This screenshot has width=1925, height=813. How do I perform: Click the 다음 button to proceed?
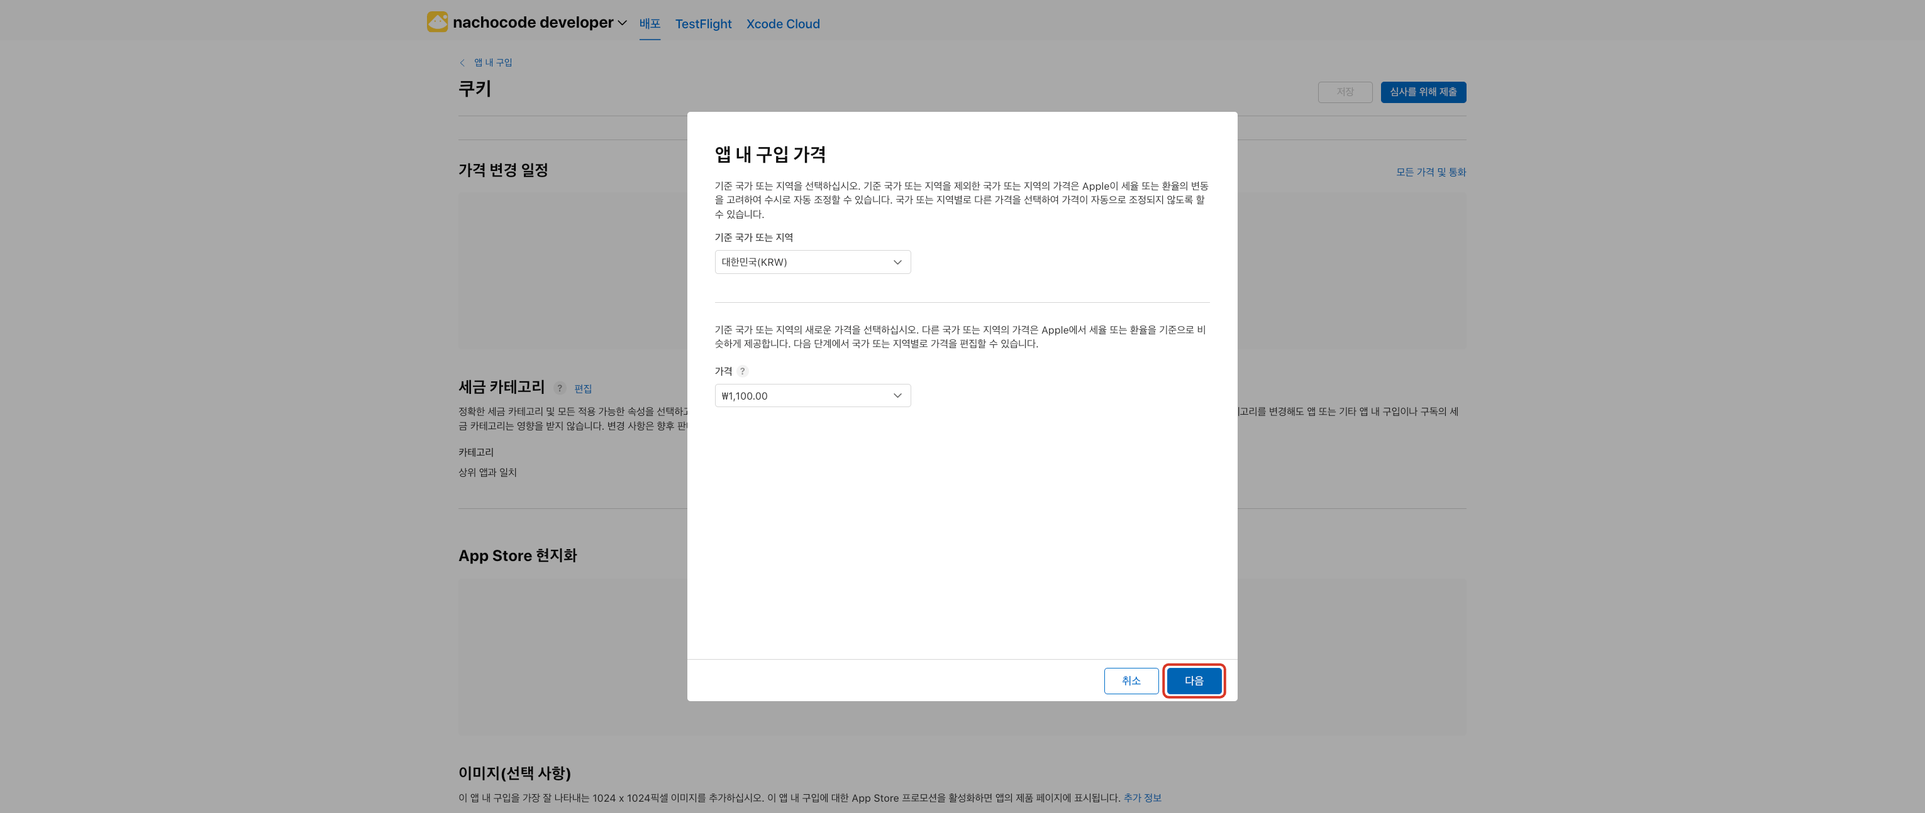click(x=1194, y=681)
